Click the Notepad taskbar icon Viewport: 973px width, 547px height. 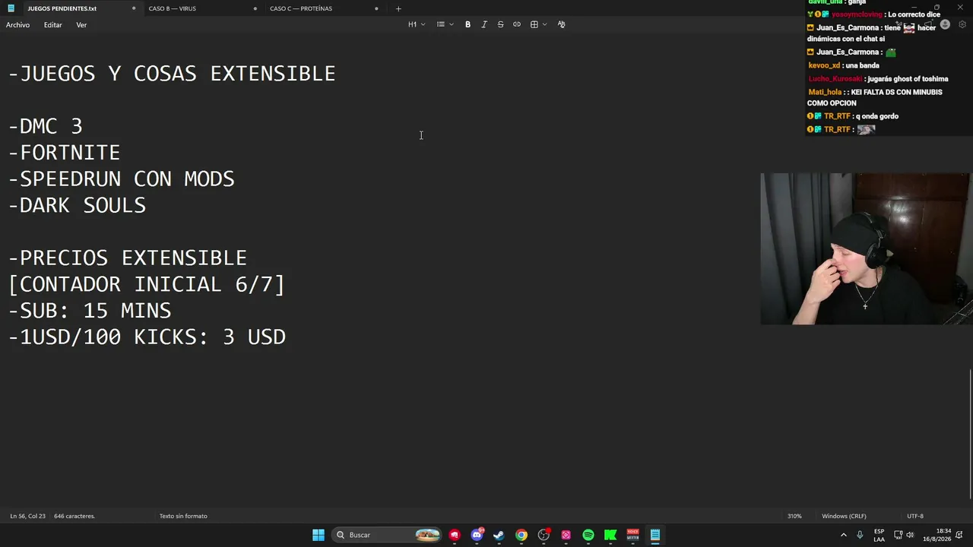click(x=654, y=535)
